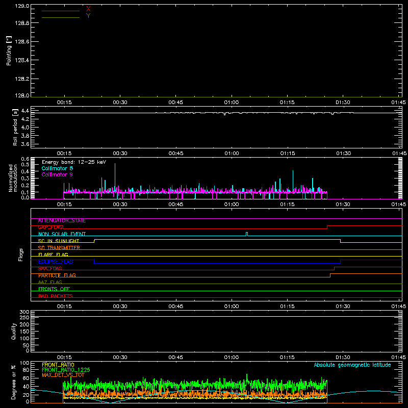Click the Quality axis title

click(14, 331)
